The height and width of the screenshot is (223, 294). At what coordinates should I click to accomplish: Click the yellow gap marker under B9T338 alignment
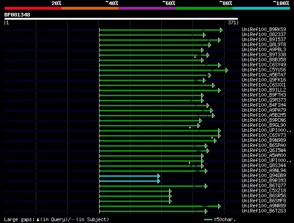[x=195, y=57]
